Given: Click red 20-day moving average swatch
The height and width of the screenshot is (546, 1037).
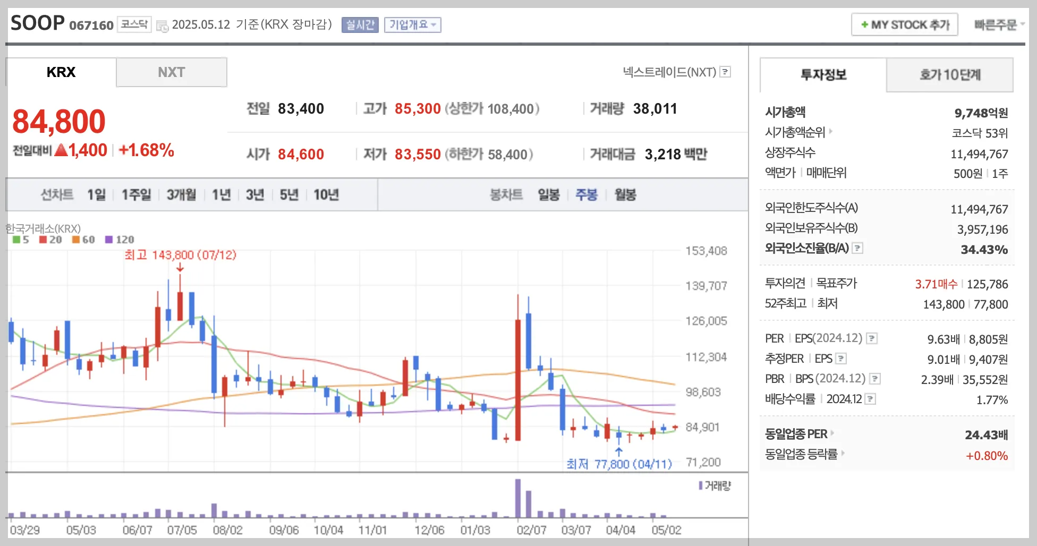Looking at the screenshot, I should click(x=43, y=240).
